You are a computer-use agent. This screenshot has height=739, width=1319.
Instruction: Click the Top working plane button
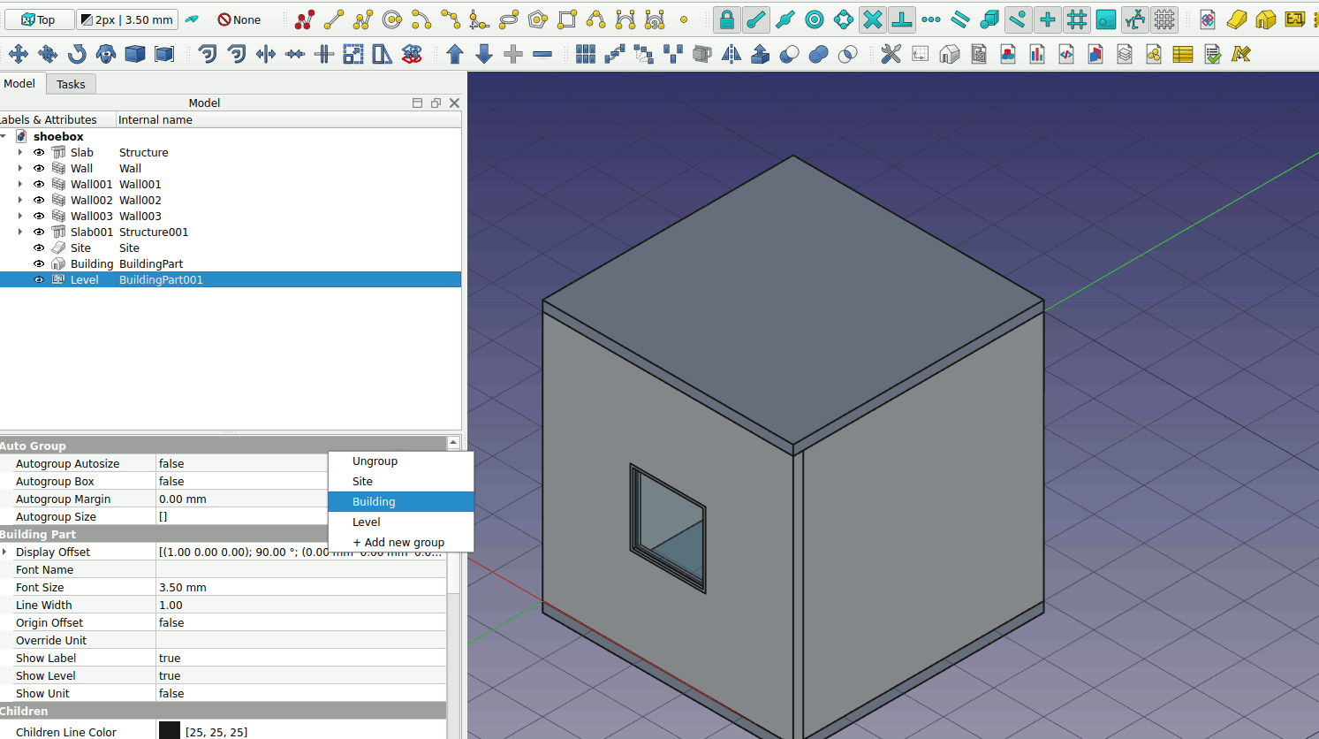(38, 19)
